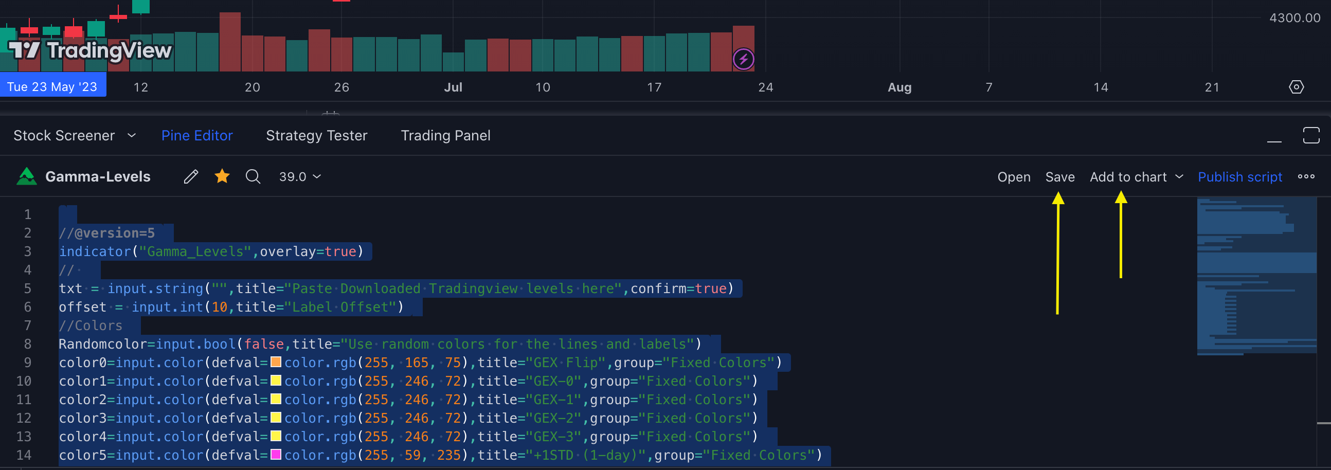Open the Add to chart dropdown arrow
The height and width of the screenshot is (470, 1331).
point(1179,177)
